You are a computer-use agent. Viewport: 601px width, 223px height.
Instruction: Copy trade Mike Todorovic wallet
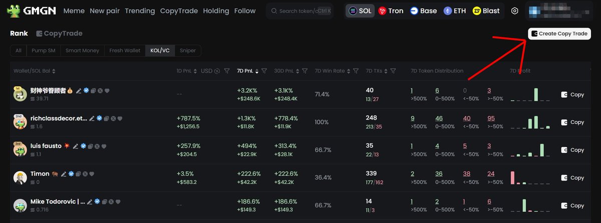click(572, 205)
